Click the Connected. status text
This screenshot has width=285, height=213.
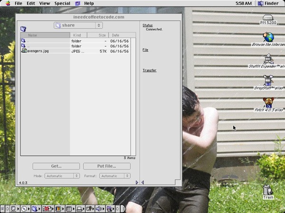click(x=154, y=29)
